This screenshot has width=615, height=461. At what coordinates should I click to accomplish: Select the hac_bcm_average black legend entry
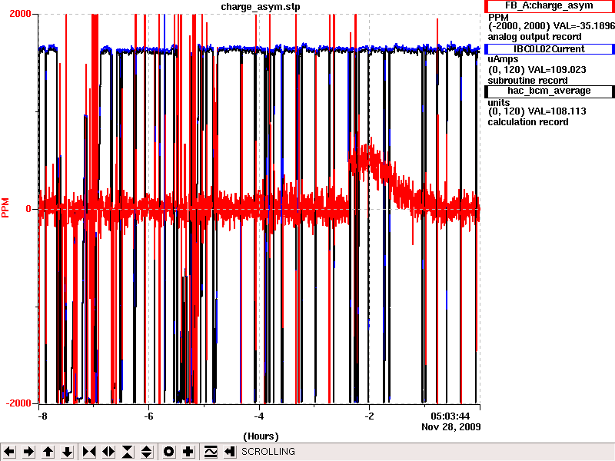click(x=549, y=91)
